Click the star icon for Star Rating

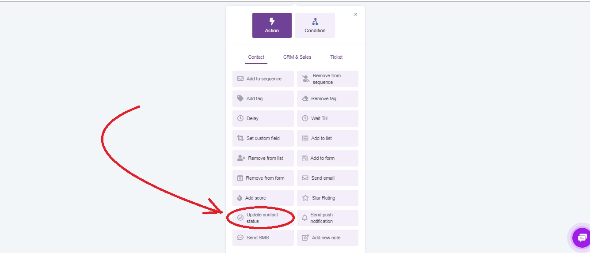tap(305, 198)
